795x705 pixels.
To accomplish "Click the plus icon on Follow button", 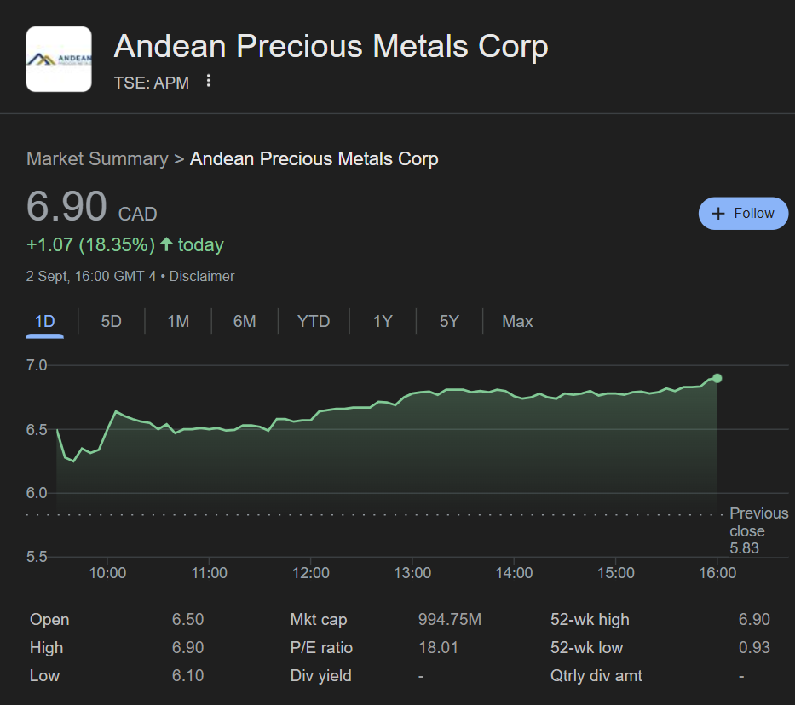I will [x=718, y=214].
